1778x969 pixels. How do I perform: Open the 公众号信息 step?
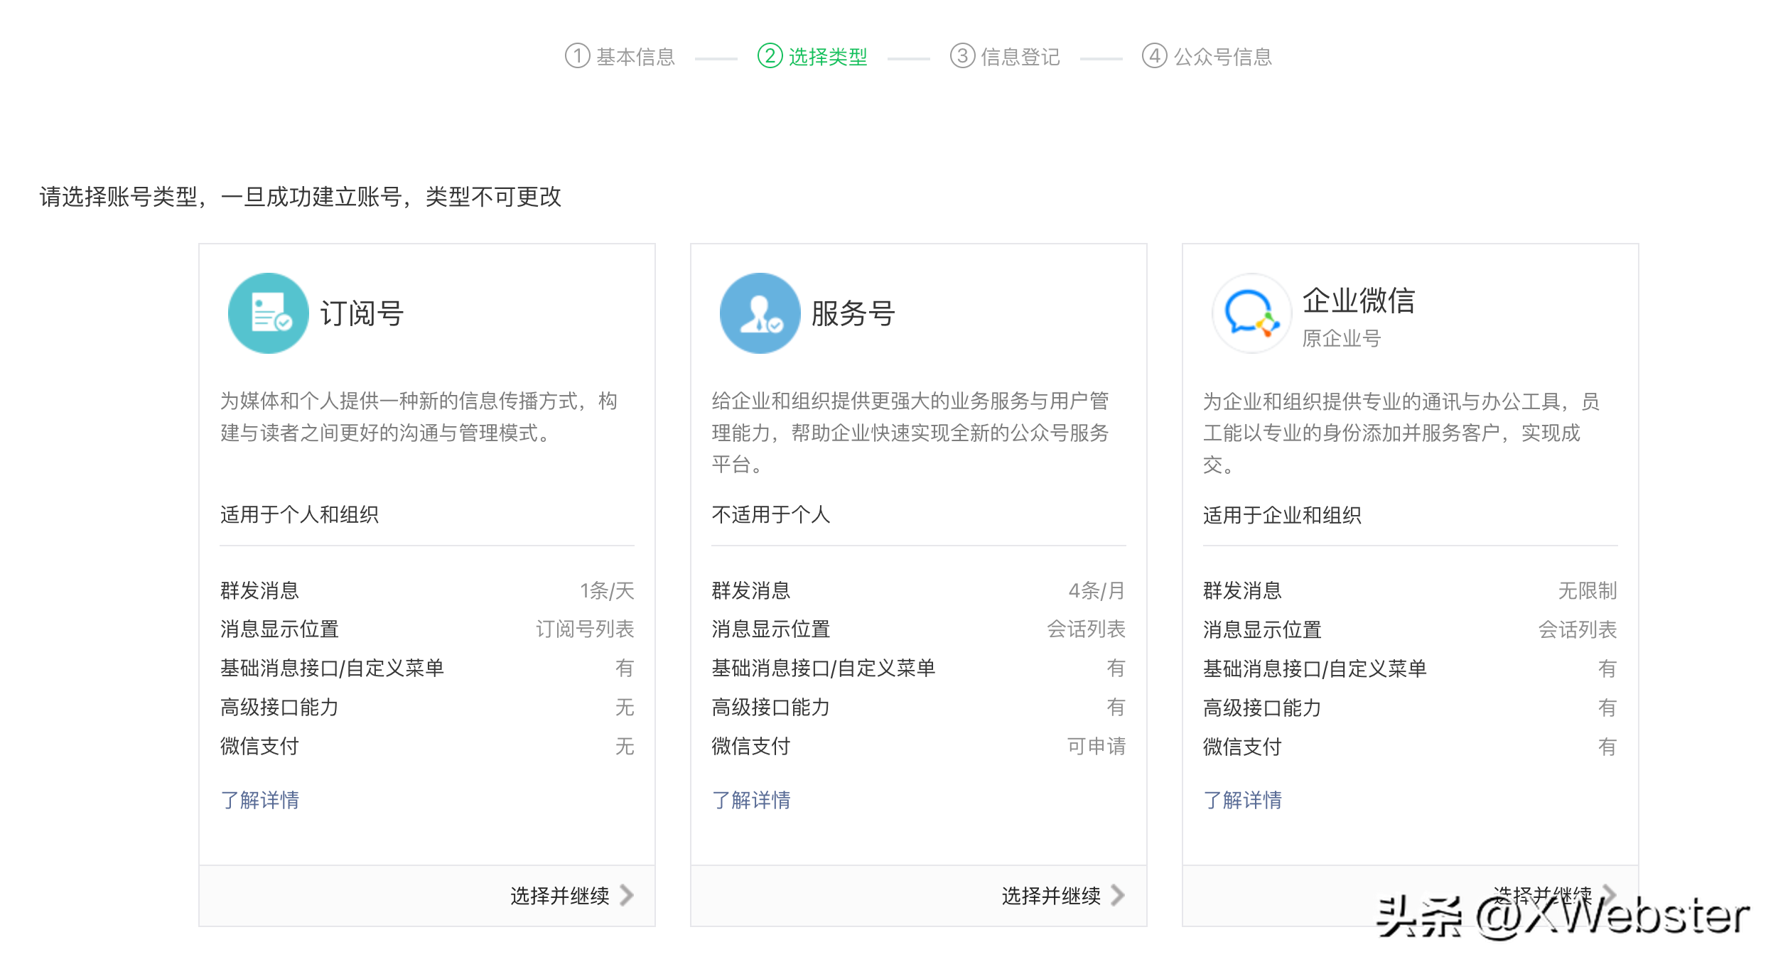1222,57
